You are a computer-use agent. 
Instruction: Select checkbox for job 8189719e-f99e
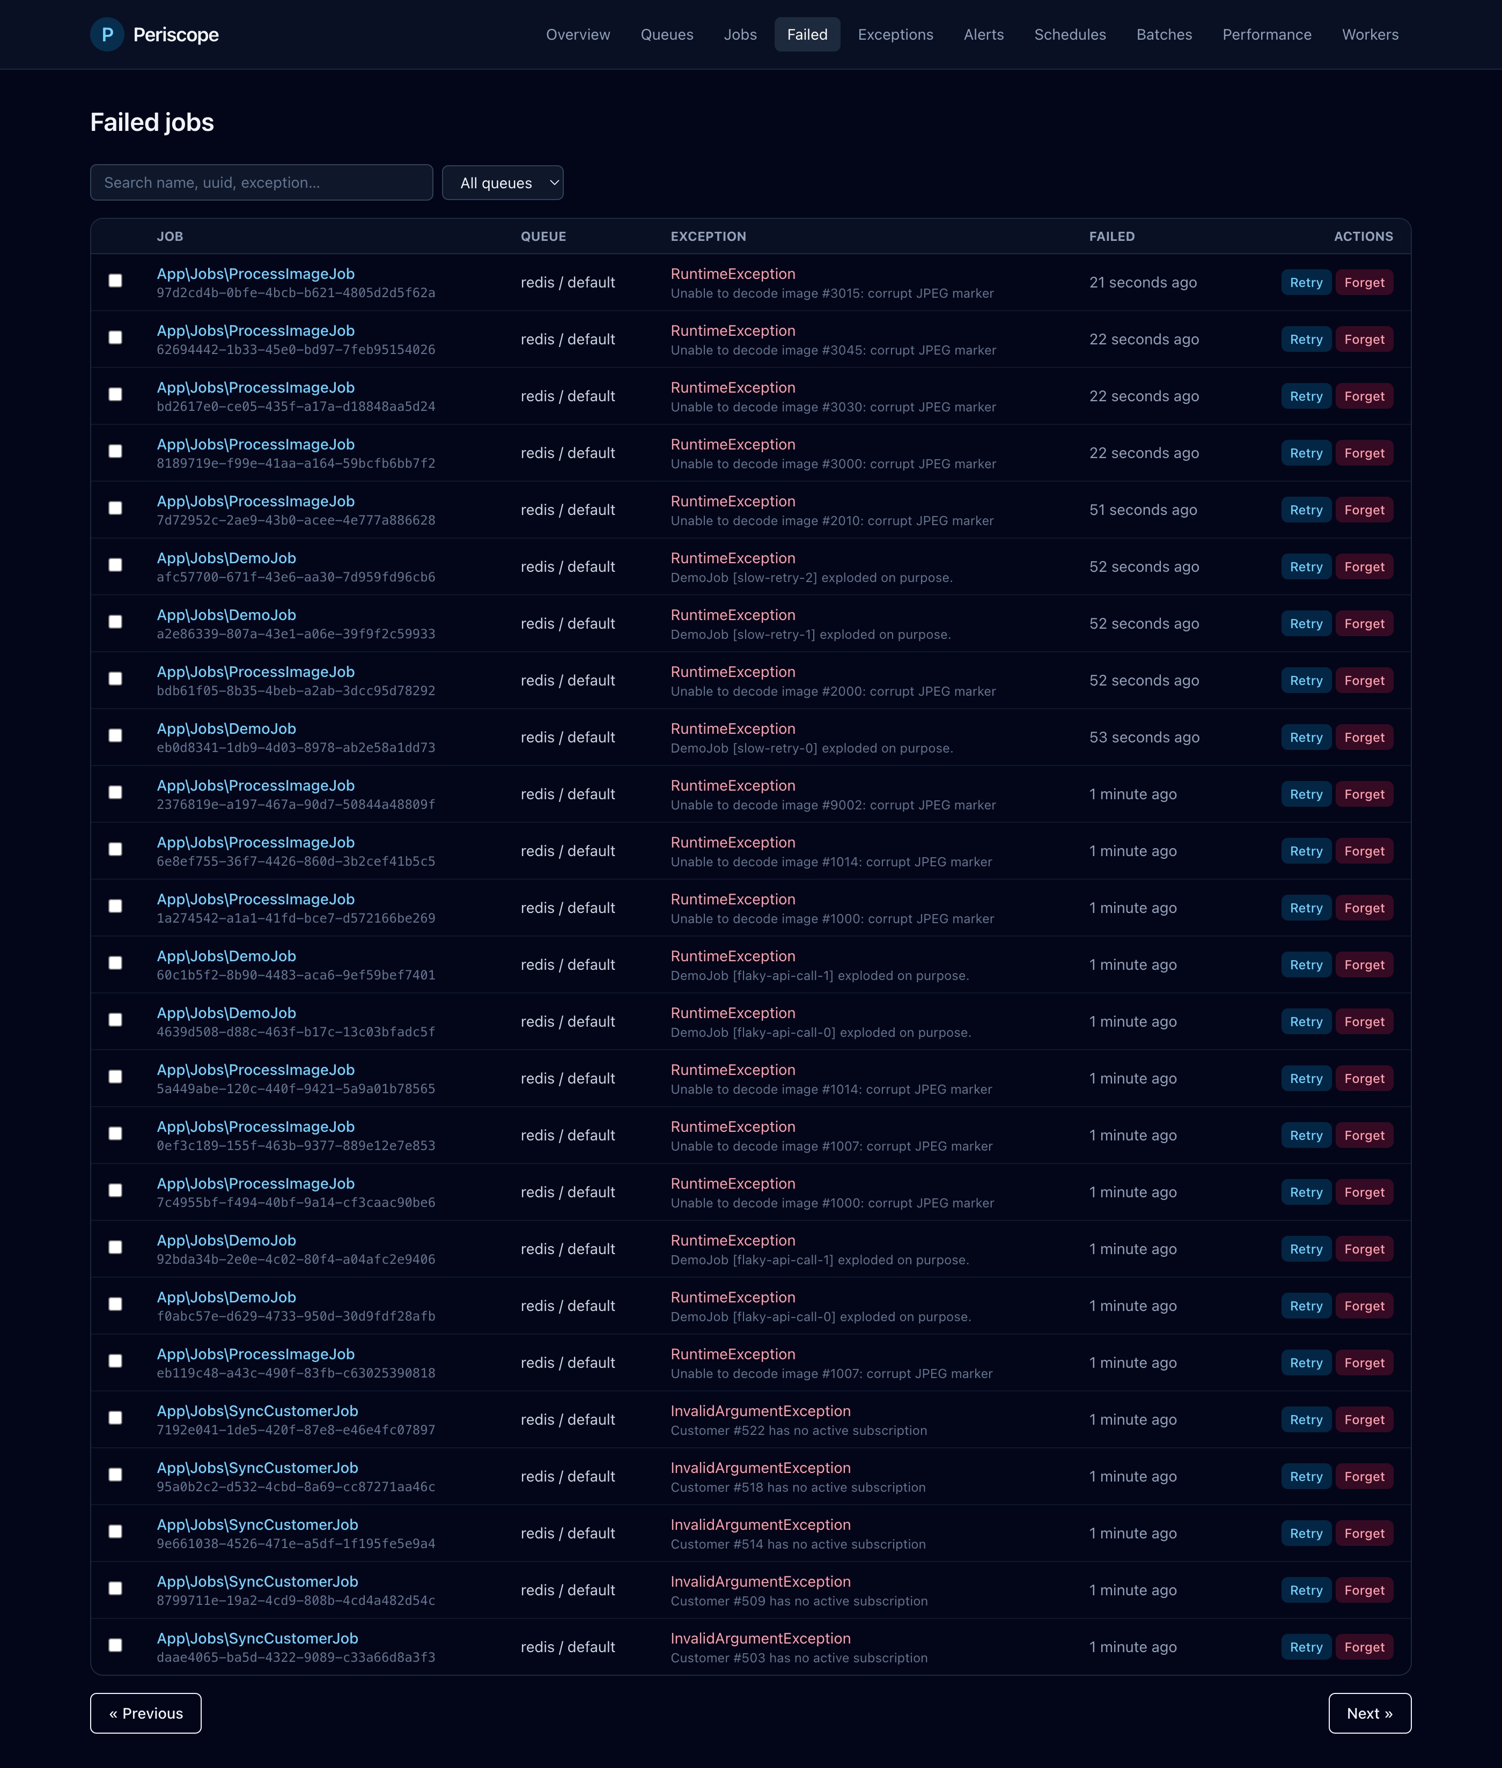(x=115, y=451)
